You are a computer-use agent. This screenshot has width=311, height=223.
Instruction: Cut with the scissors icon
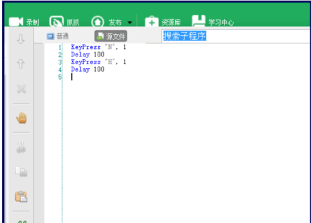point(21,147)
